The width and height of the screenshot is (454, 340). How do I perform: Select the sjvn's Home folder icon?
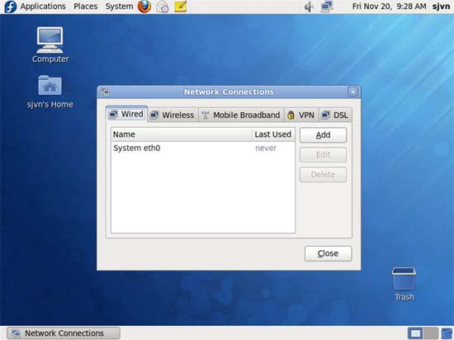[50, 92]
